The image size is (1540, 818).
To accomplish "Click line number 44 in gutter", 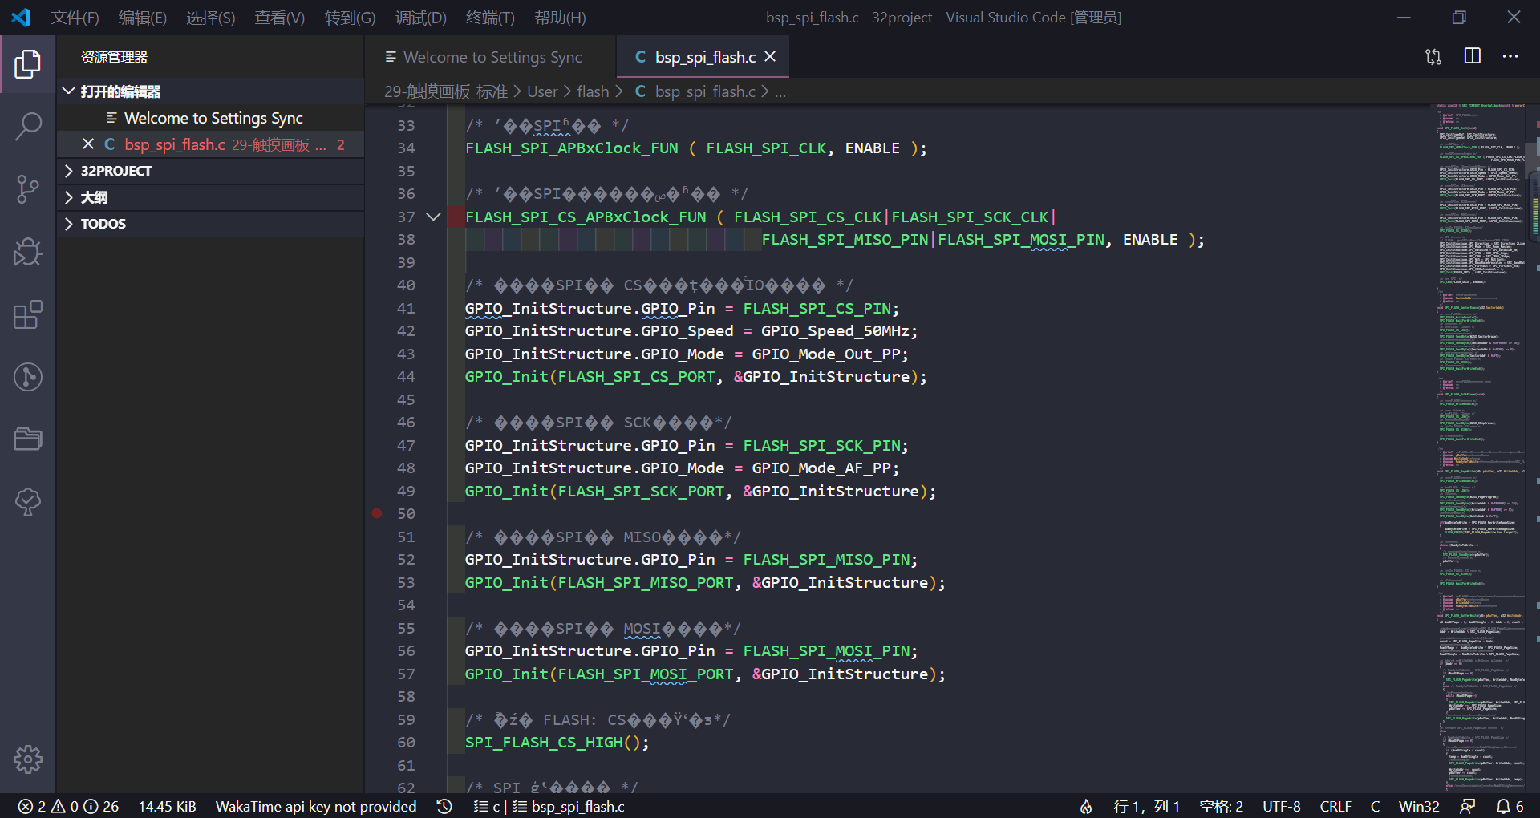I will (406, 376).
